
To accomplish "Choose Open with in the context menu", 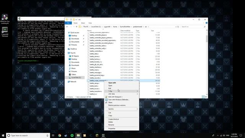I will pos(122,83).
